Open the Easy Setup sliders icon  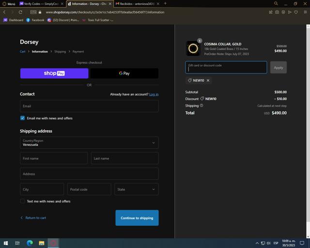coord(305,12)
